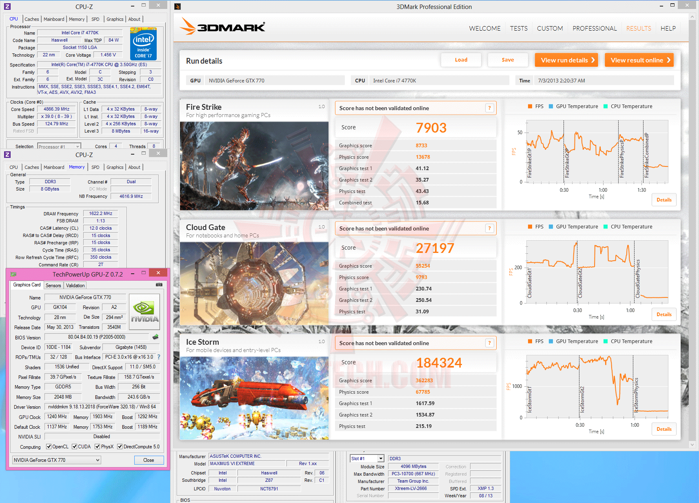699x503 pixels.
Task: Click the Ice Storm validation help question mark
Action: (x=490, y=343)
